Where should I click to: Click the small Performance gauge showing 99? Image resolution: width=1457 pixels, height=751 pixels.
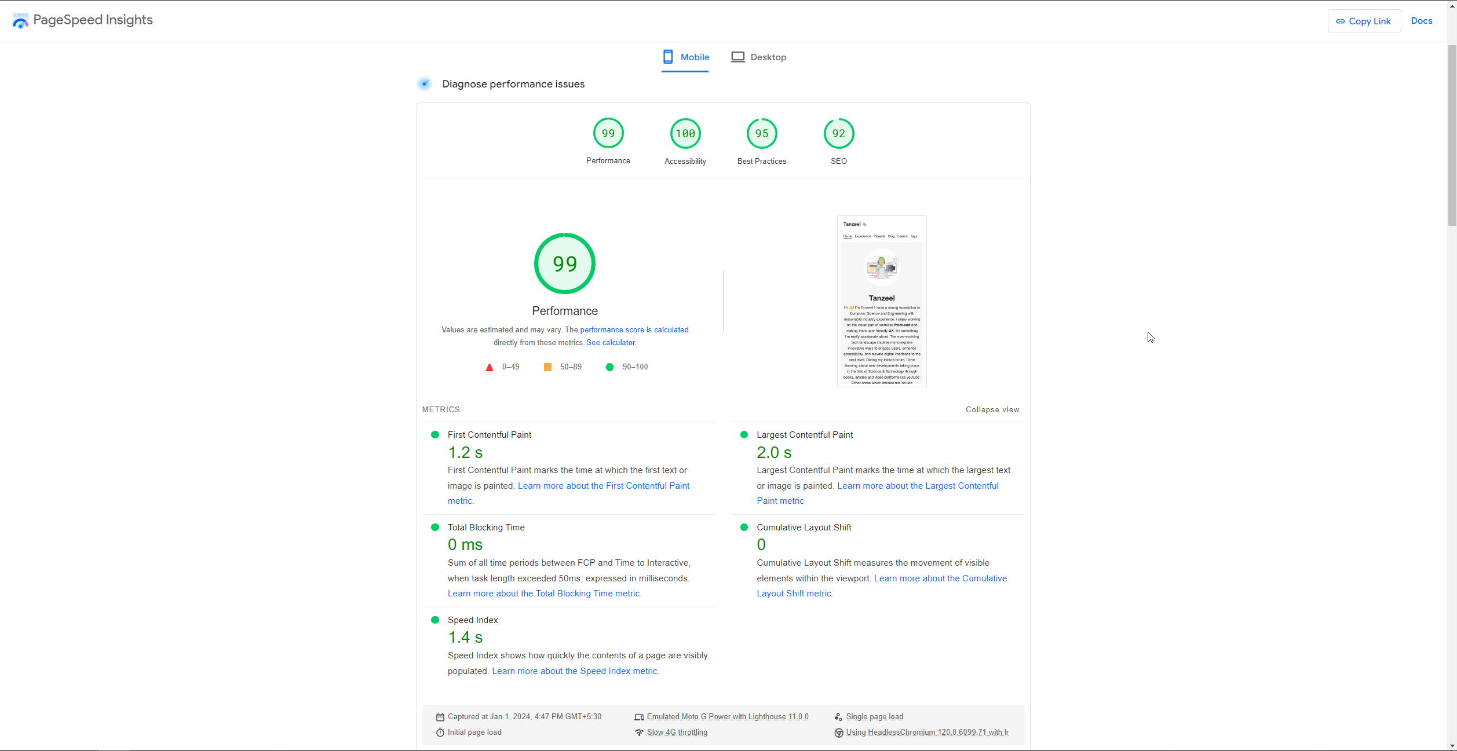pos(608,133)
